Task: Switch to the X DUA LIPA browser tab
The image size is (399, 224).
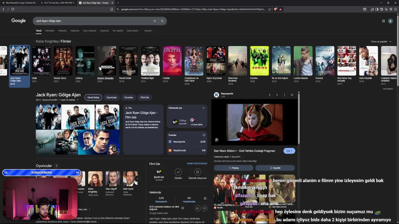Action: [x=58, y=3]
